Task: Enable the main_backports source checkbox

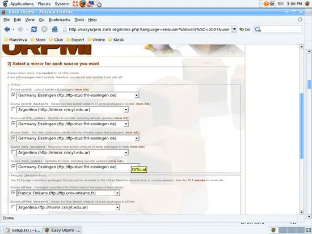Action: (x=14, y=152)
